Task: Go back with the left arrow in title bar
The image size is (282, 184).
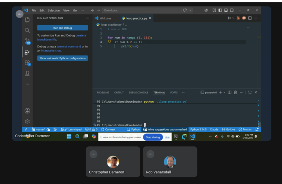Action: (x=92, y=10)
